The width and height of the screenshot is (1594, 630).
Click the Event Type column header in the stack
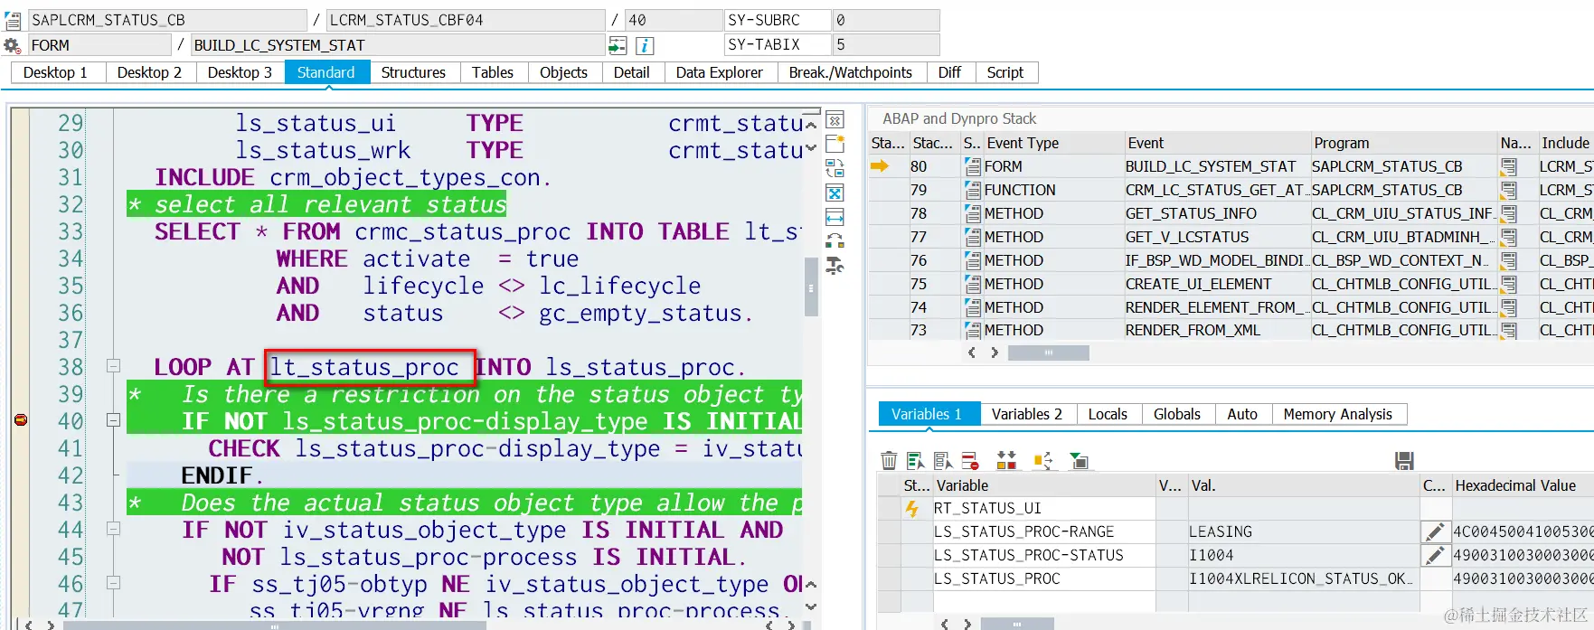pos(1052,143)
